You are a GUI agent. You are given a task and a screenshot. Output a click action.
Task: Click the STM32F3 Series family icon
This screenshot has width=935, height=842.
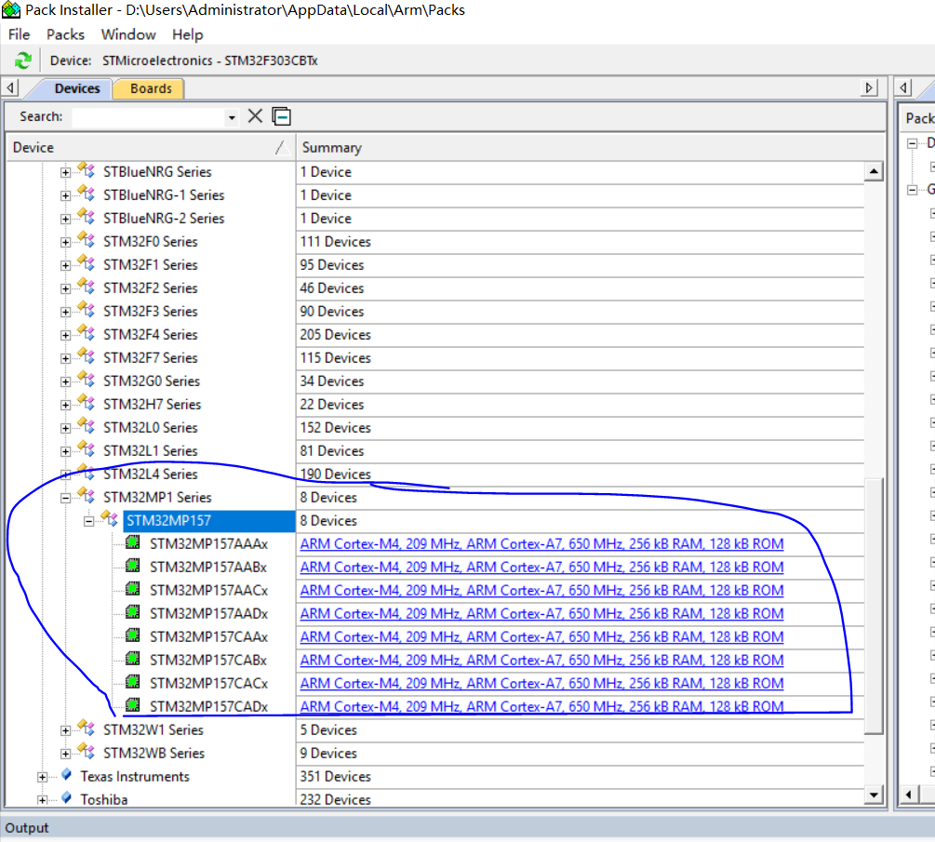pyautogui.click(x=87, y=310)
